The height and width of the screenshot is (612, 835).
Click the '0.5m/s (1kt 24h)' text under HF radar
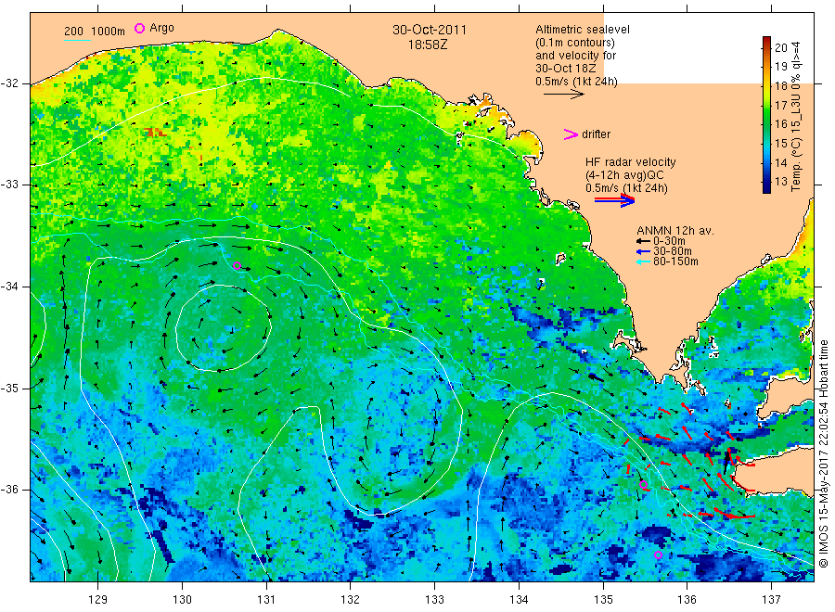click(626, 188)
